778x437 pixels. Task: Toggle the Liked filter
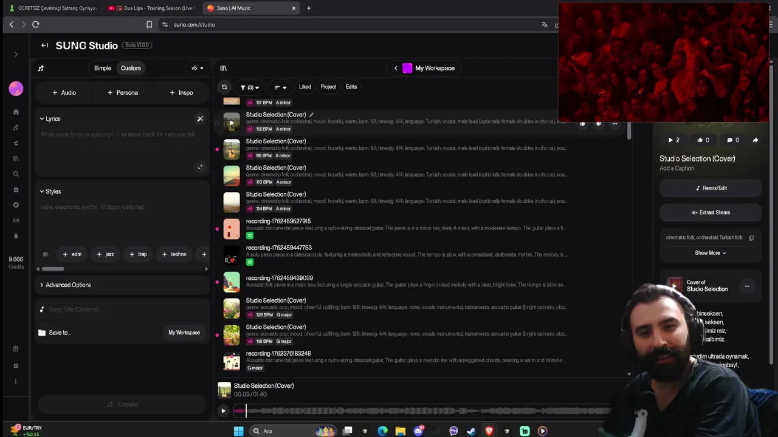pos(305,87)
